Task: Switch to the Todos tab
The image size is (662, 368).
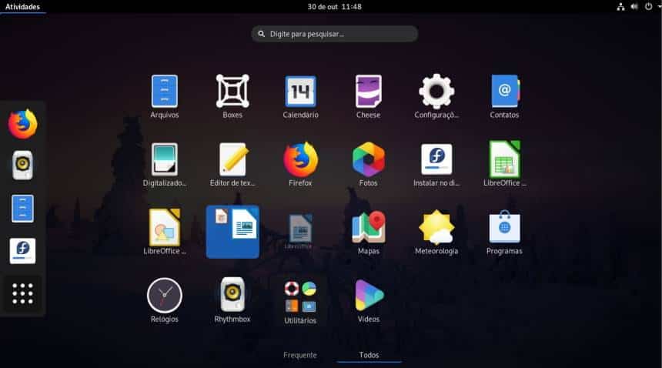Action: (369, 355)
